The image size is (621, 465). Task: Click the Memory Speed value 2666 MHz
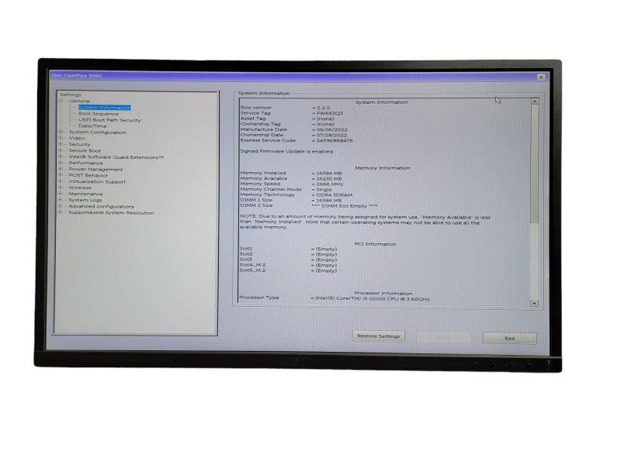(329, 184)
